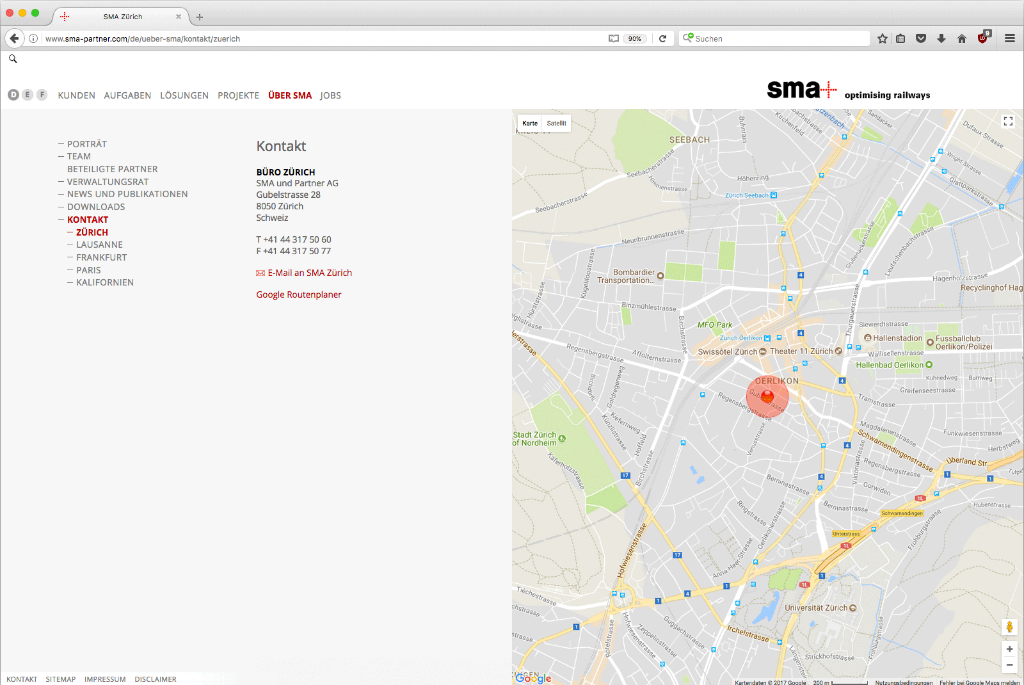This screenshot has height=685, width=1024.
Task: Click Fehler bei Google Maps melden
Action: (980, 682)
